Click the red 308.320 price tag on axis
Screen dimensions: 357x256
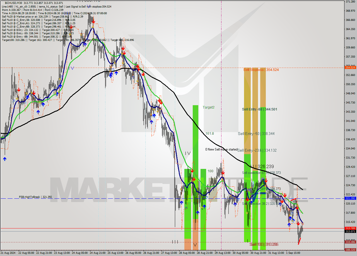pos(350,250)
